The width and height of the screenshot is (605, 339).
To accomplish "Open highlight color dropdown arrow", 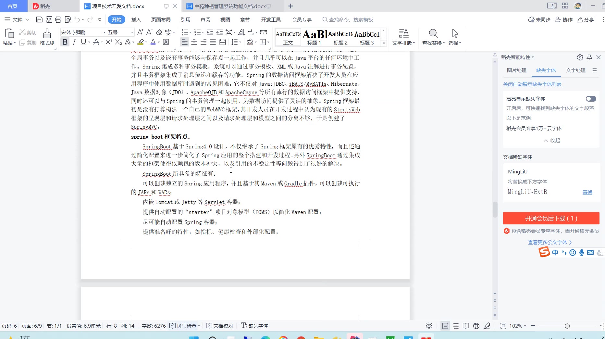I will pyautogui.click(x=146, y=42).
